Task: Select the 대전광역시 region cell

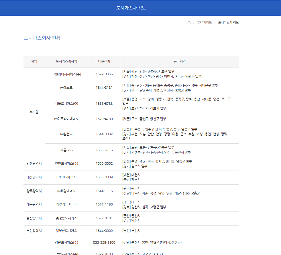Action: point(34,177)
